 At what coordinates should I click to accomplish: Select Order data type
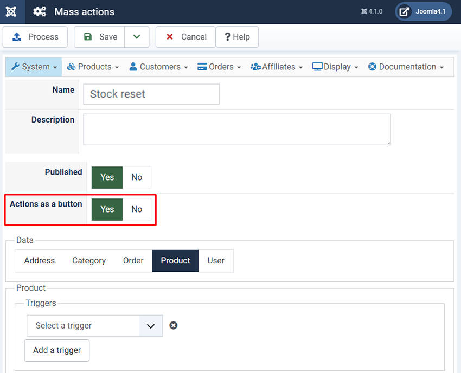click(x=133, y=261)
